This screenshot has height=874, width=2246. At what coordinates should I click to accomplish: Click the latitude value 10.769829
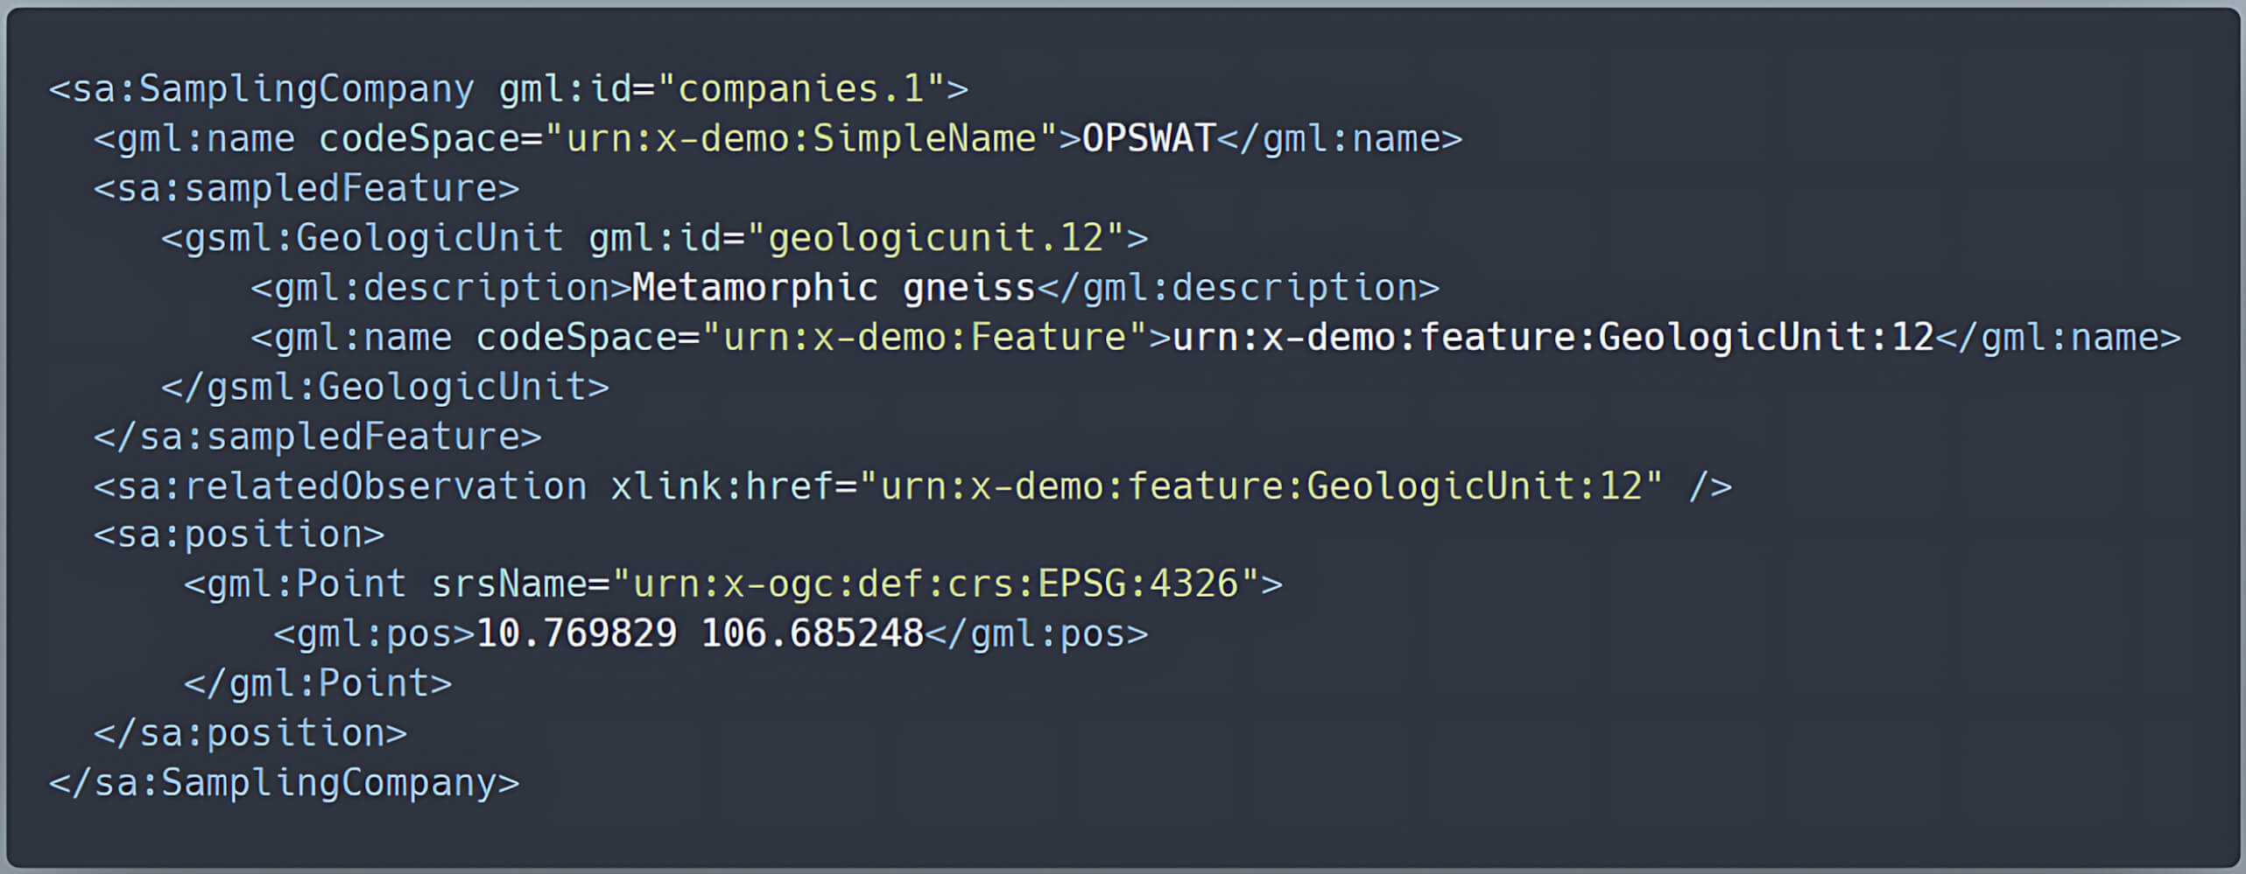576,633
